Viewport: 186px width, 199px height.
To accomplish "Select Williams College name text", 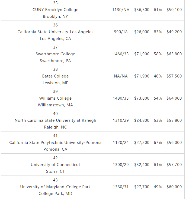I will [x=55, y=98].
